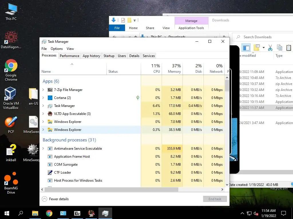Click the Preview pane icon in Explorer

coord(246,48)
